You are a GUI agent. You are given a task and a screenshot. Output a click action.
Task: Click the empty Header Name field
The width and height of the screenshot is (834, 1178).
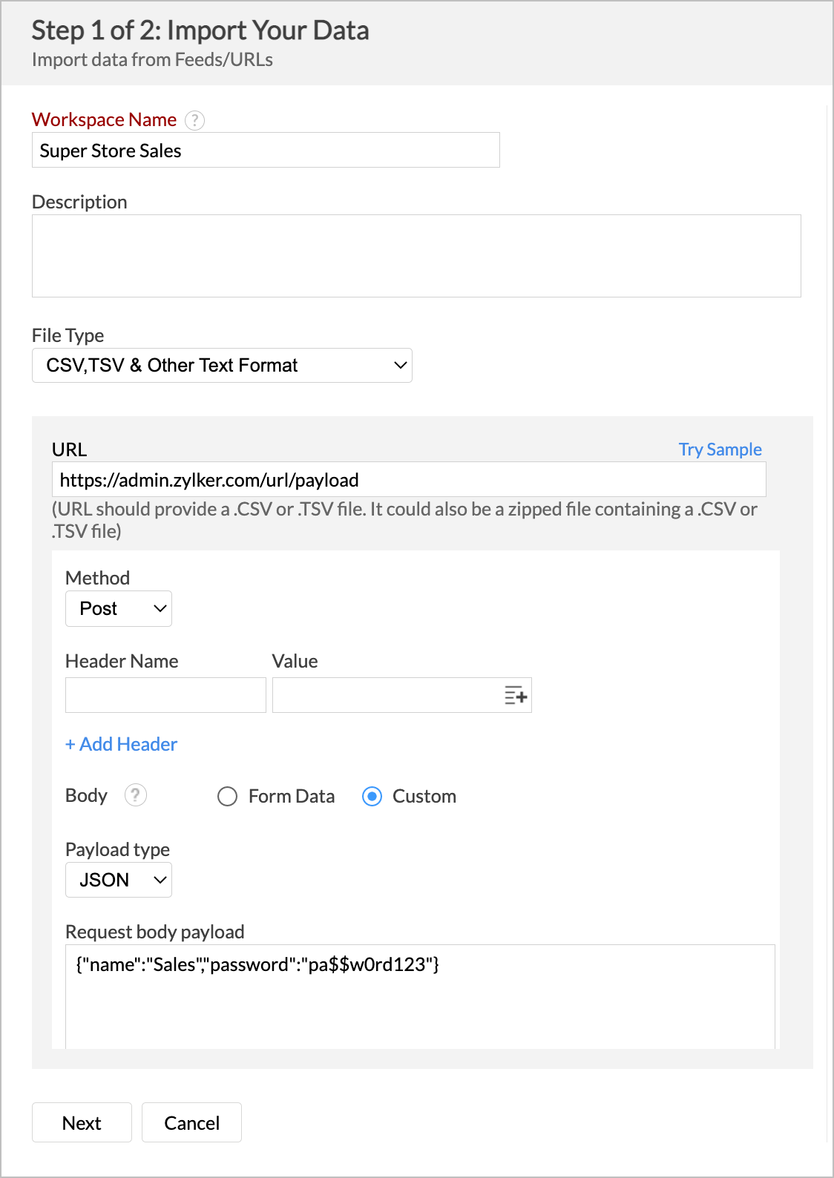pyautogui.click(x=165, y=695)
